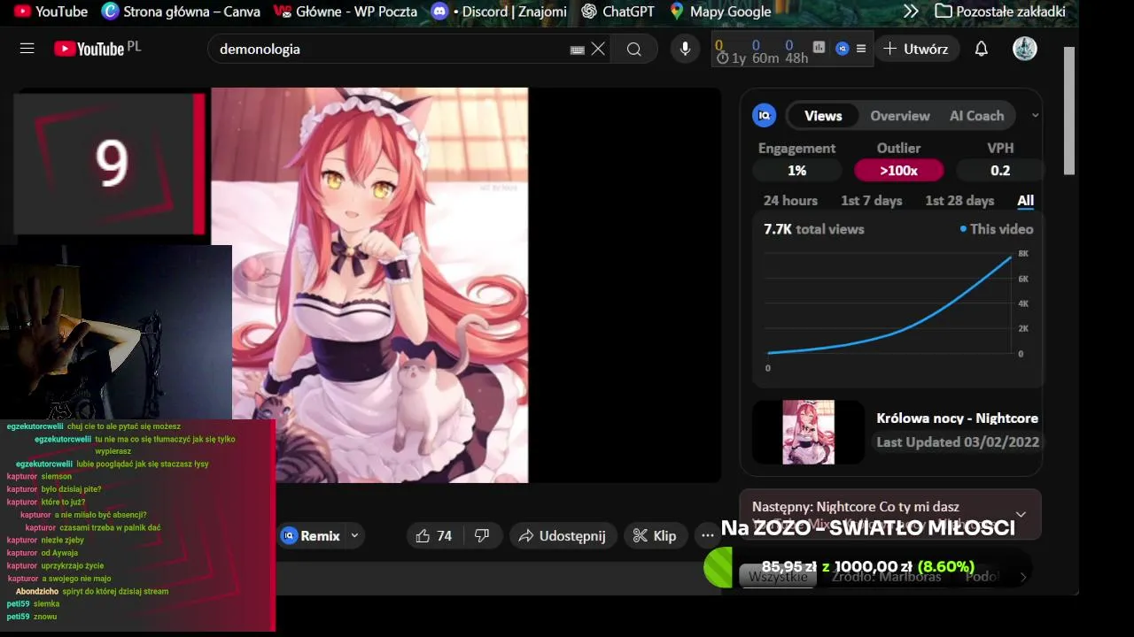The image size is (1134, 637).
Task: Click the page vertical scrollbar
Action: click(x=1068, y=111)
